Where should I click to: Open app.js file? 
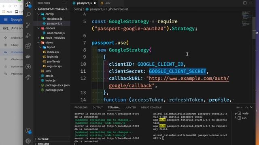tap(52, 76)
